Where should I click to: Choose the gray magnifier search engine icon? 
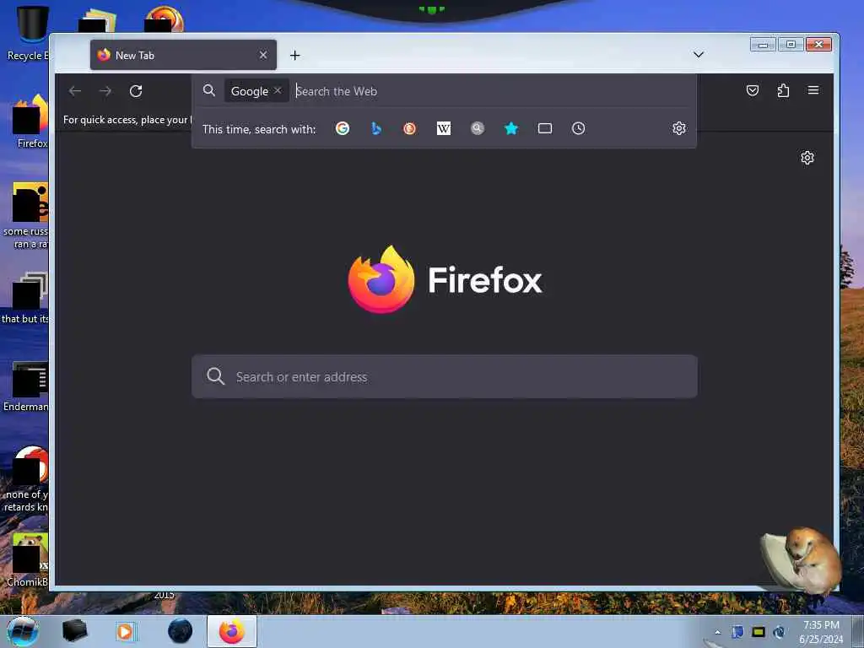[478, 128]
